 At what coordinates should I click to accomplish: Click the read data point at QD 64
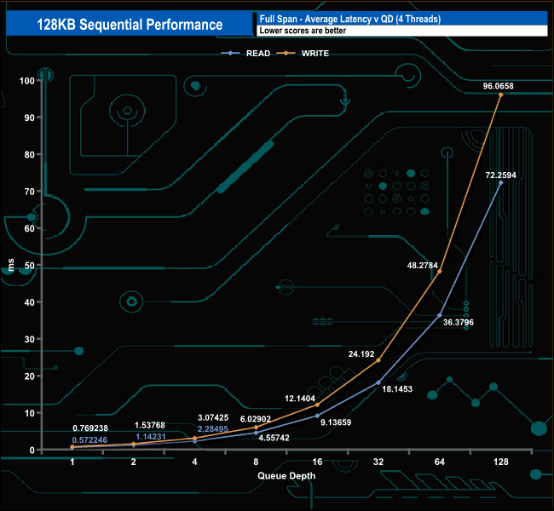coord(440,315)
